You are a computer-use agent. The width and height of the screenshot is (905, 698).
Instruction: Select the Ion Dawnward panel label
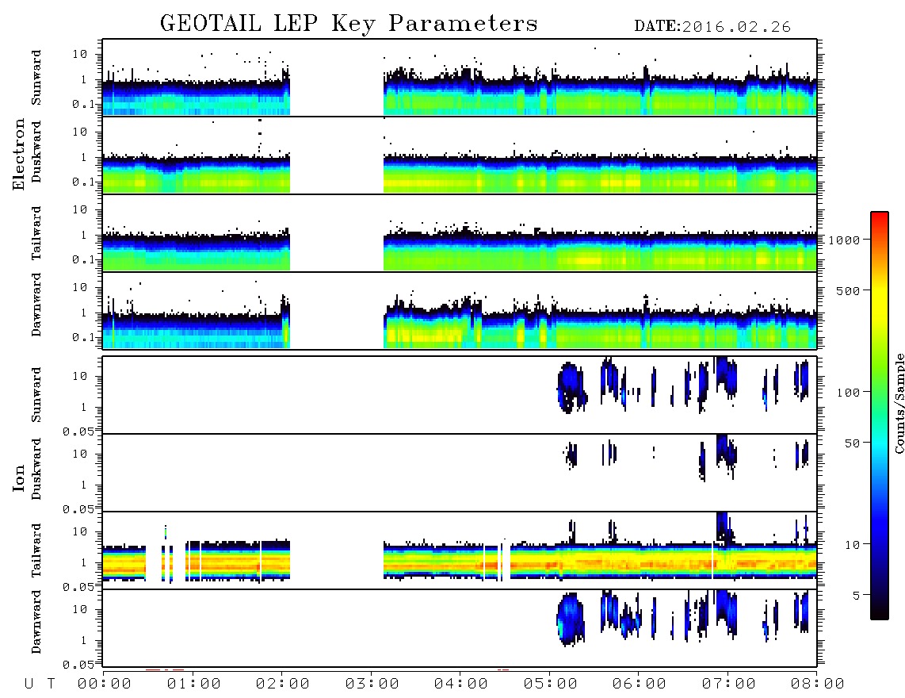36,622
